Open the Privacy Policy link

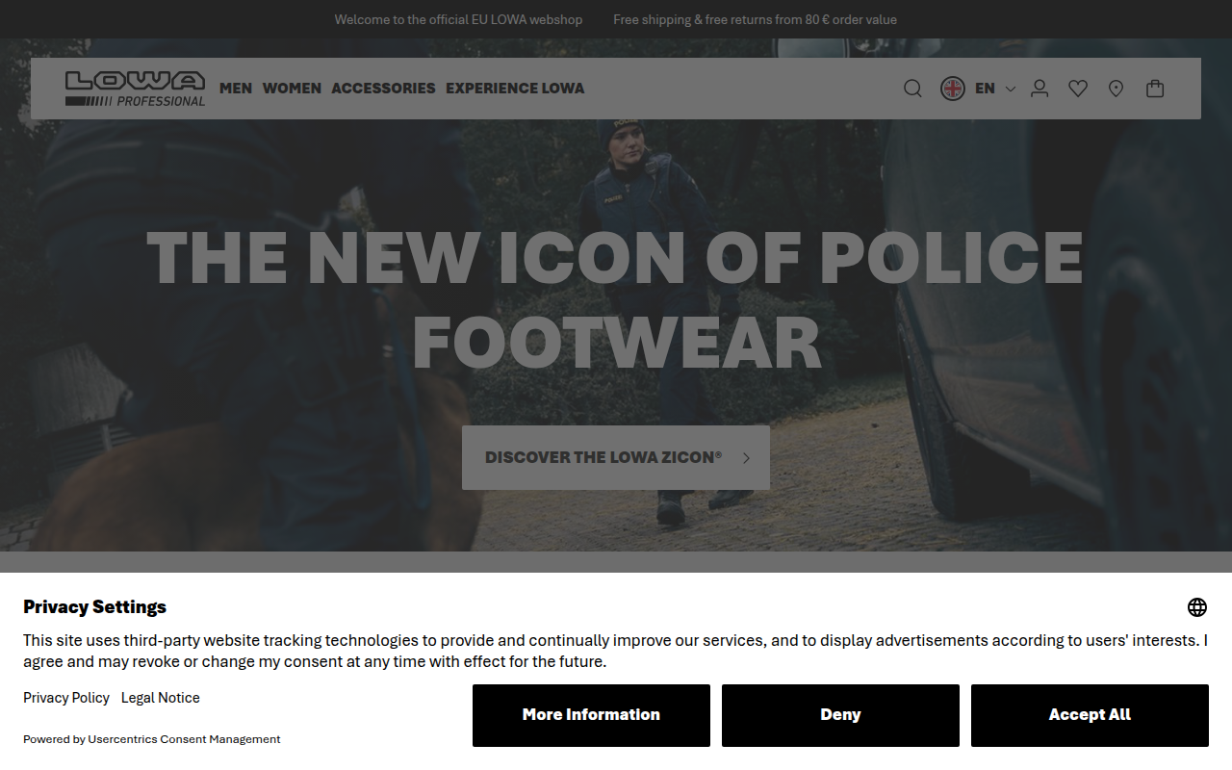click(x=66, y=698)
